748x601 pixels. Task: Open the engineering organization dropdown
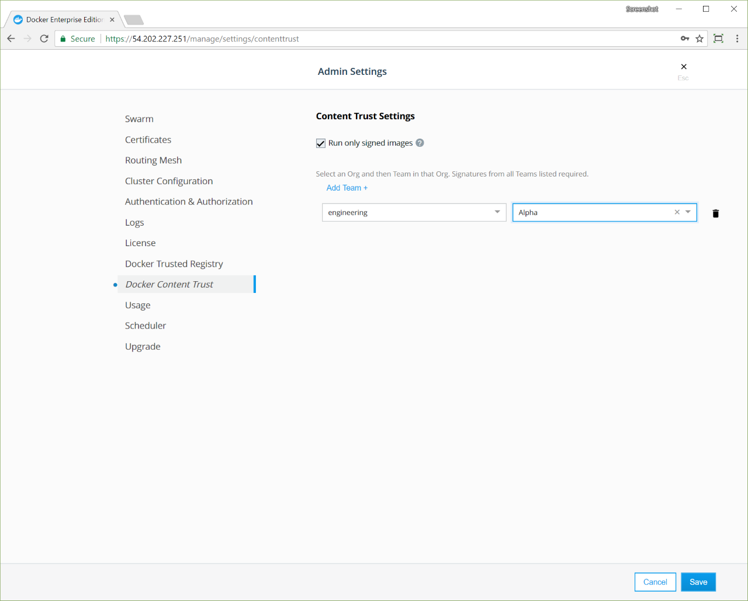(414, 212)
